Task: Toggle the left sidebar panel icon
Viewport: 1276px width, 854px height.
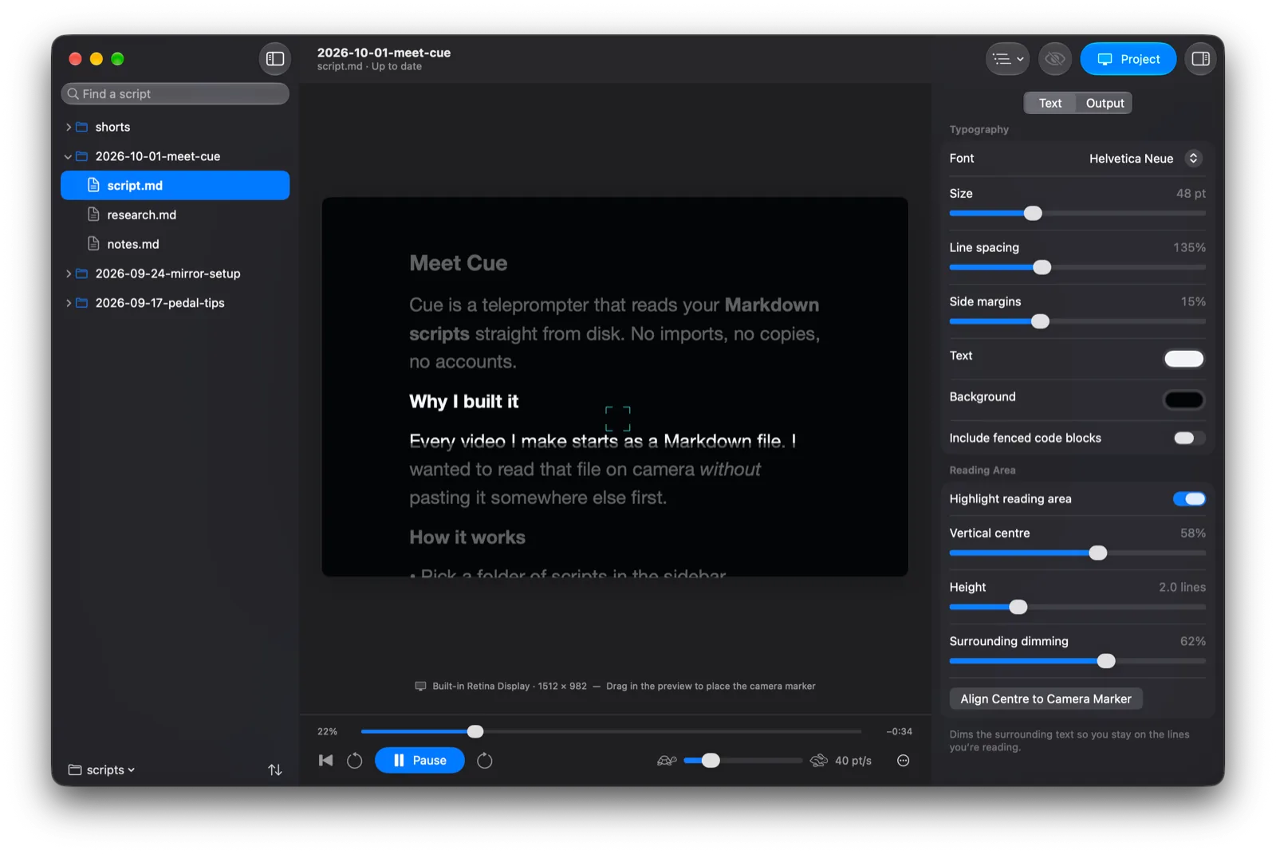Action: click(275, 59)
